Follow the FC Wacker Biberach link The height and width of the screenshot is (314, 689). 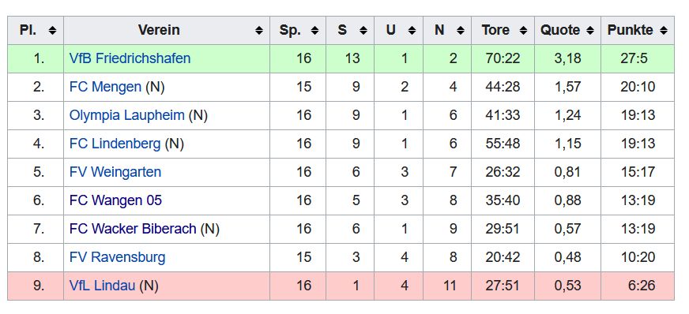pos(133,229)
